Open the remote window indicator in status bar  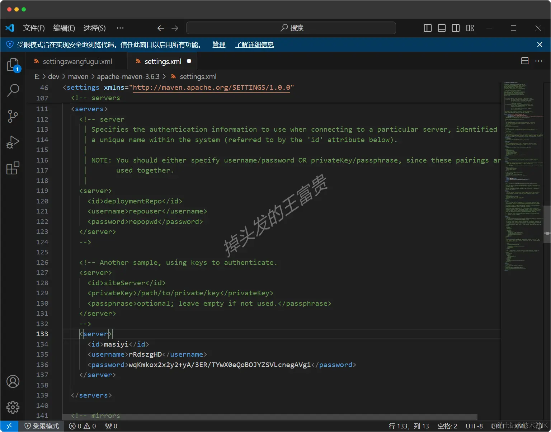coord(9,426)
